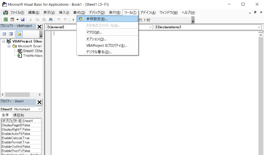Image resolution: width=264 pixels, height=155 pixels.
Task: Click the Excel icon left of ファイル menu
Action: point(6,12)
